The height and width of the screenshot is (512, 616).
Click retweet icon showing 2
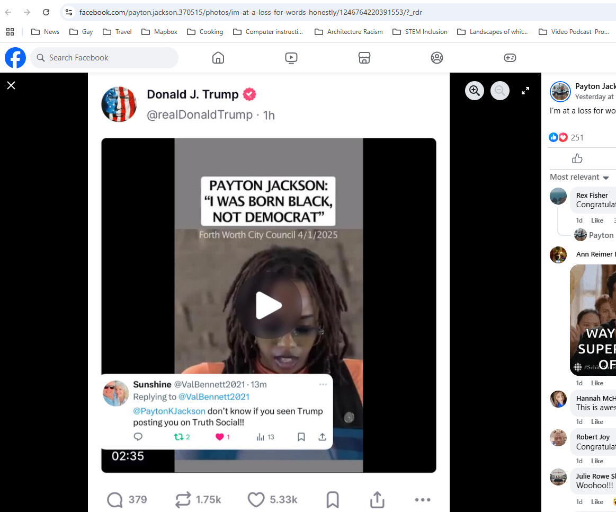click(178, 437)
